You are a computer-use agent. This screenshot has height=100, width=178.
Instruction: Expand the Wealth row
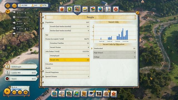(67, 68)
